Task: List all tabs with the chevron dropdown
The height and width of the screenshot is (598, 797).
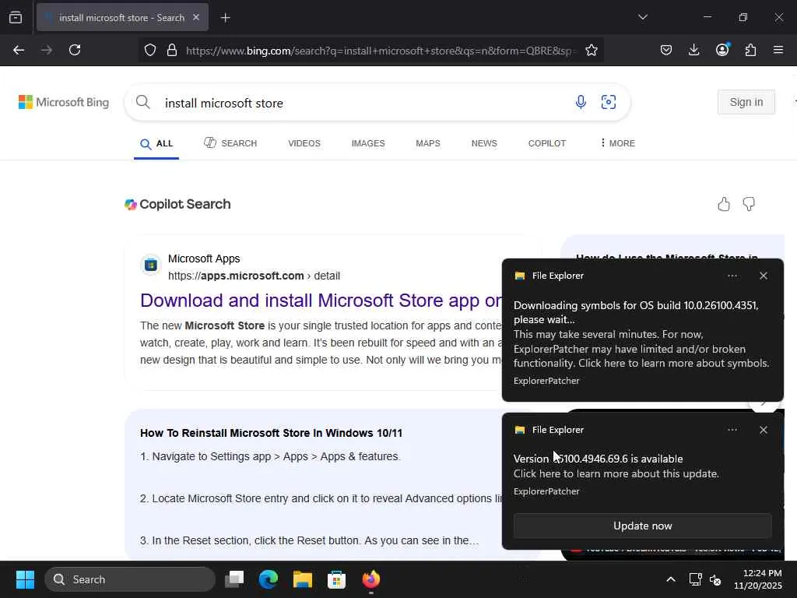Action: (642, 17)
